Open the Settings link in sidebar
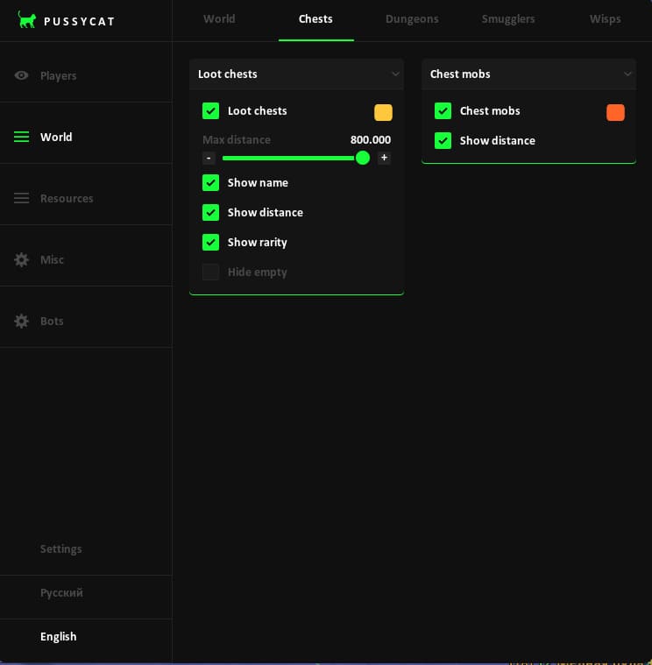 61,548
